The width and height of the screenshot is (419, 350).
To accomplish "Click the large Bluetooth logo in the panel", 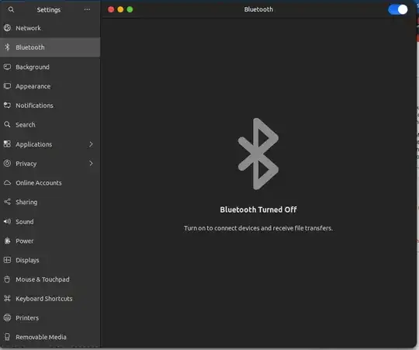I will pos(258,154).
